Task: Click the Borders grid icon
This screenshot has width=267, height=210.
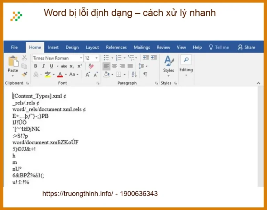Action: tap(119, 74)
